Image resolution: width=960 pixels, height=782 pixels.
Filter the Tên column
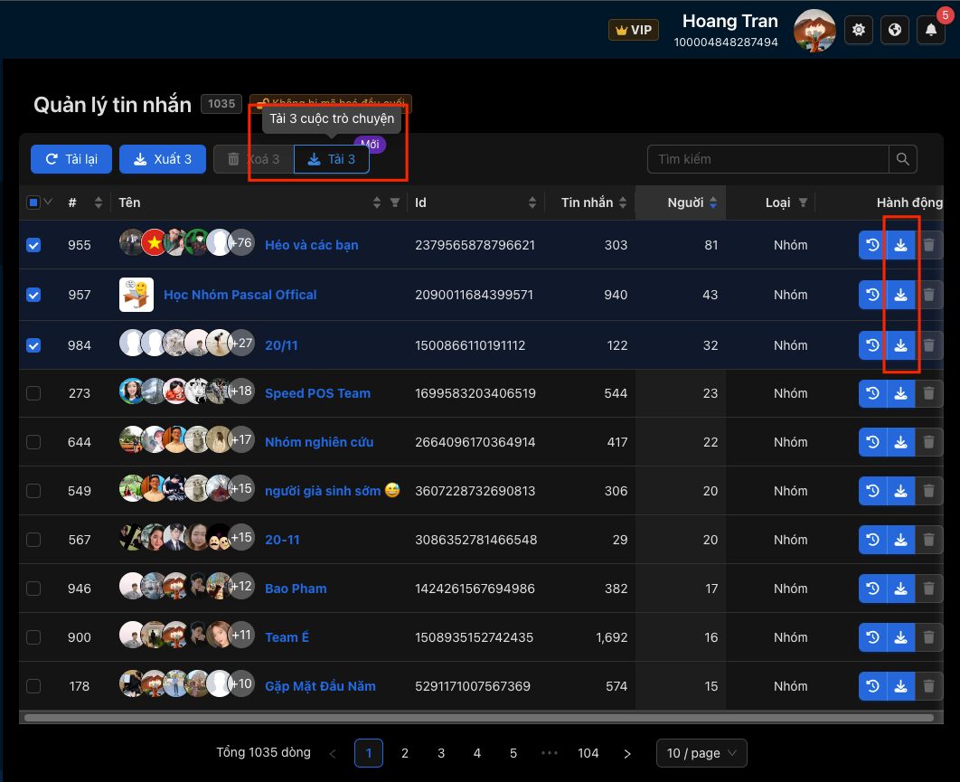pyautogui.click(x=395, y=203)
